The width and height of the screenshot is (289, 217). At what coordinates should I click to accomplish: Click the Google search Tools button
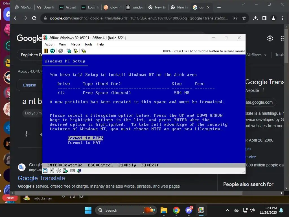coord(280,55)
